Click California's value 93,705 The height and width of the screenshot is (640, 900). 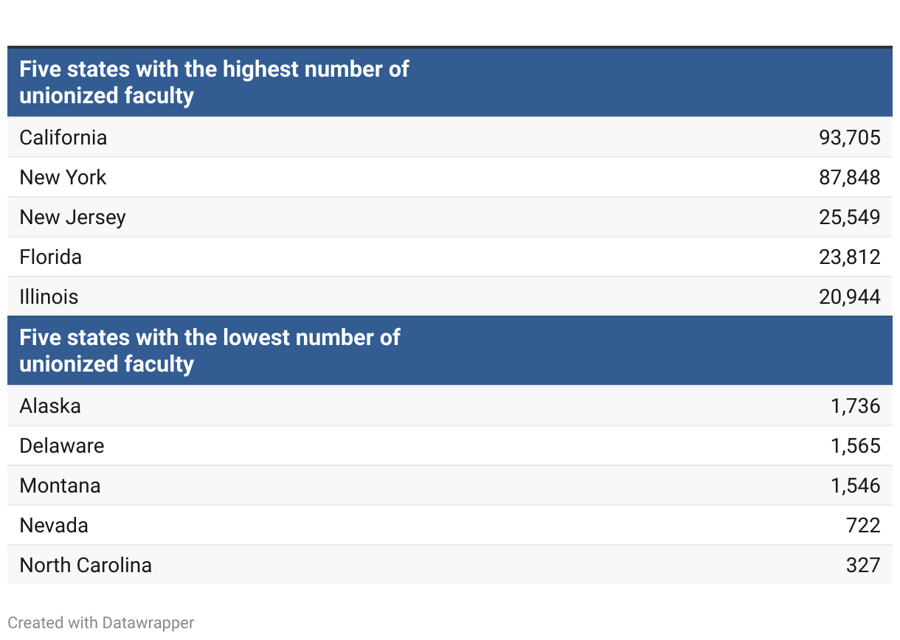pos(849,138)
